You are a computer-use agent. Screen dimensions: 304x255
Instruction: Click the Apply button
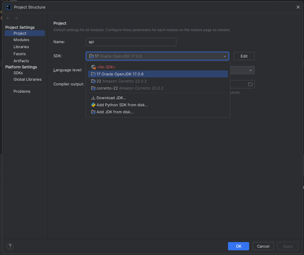click(x=288, y=246)
